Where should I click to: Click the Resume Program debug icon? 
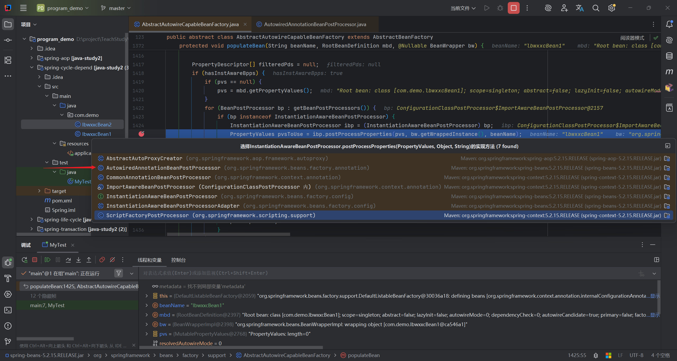[x=48, y=260]
